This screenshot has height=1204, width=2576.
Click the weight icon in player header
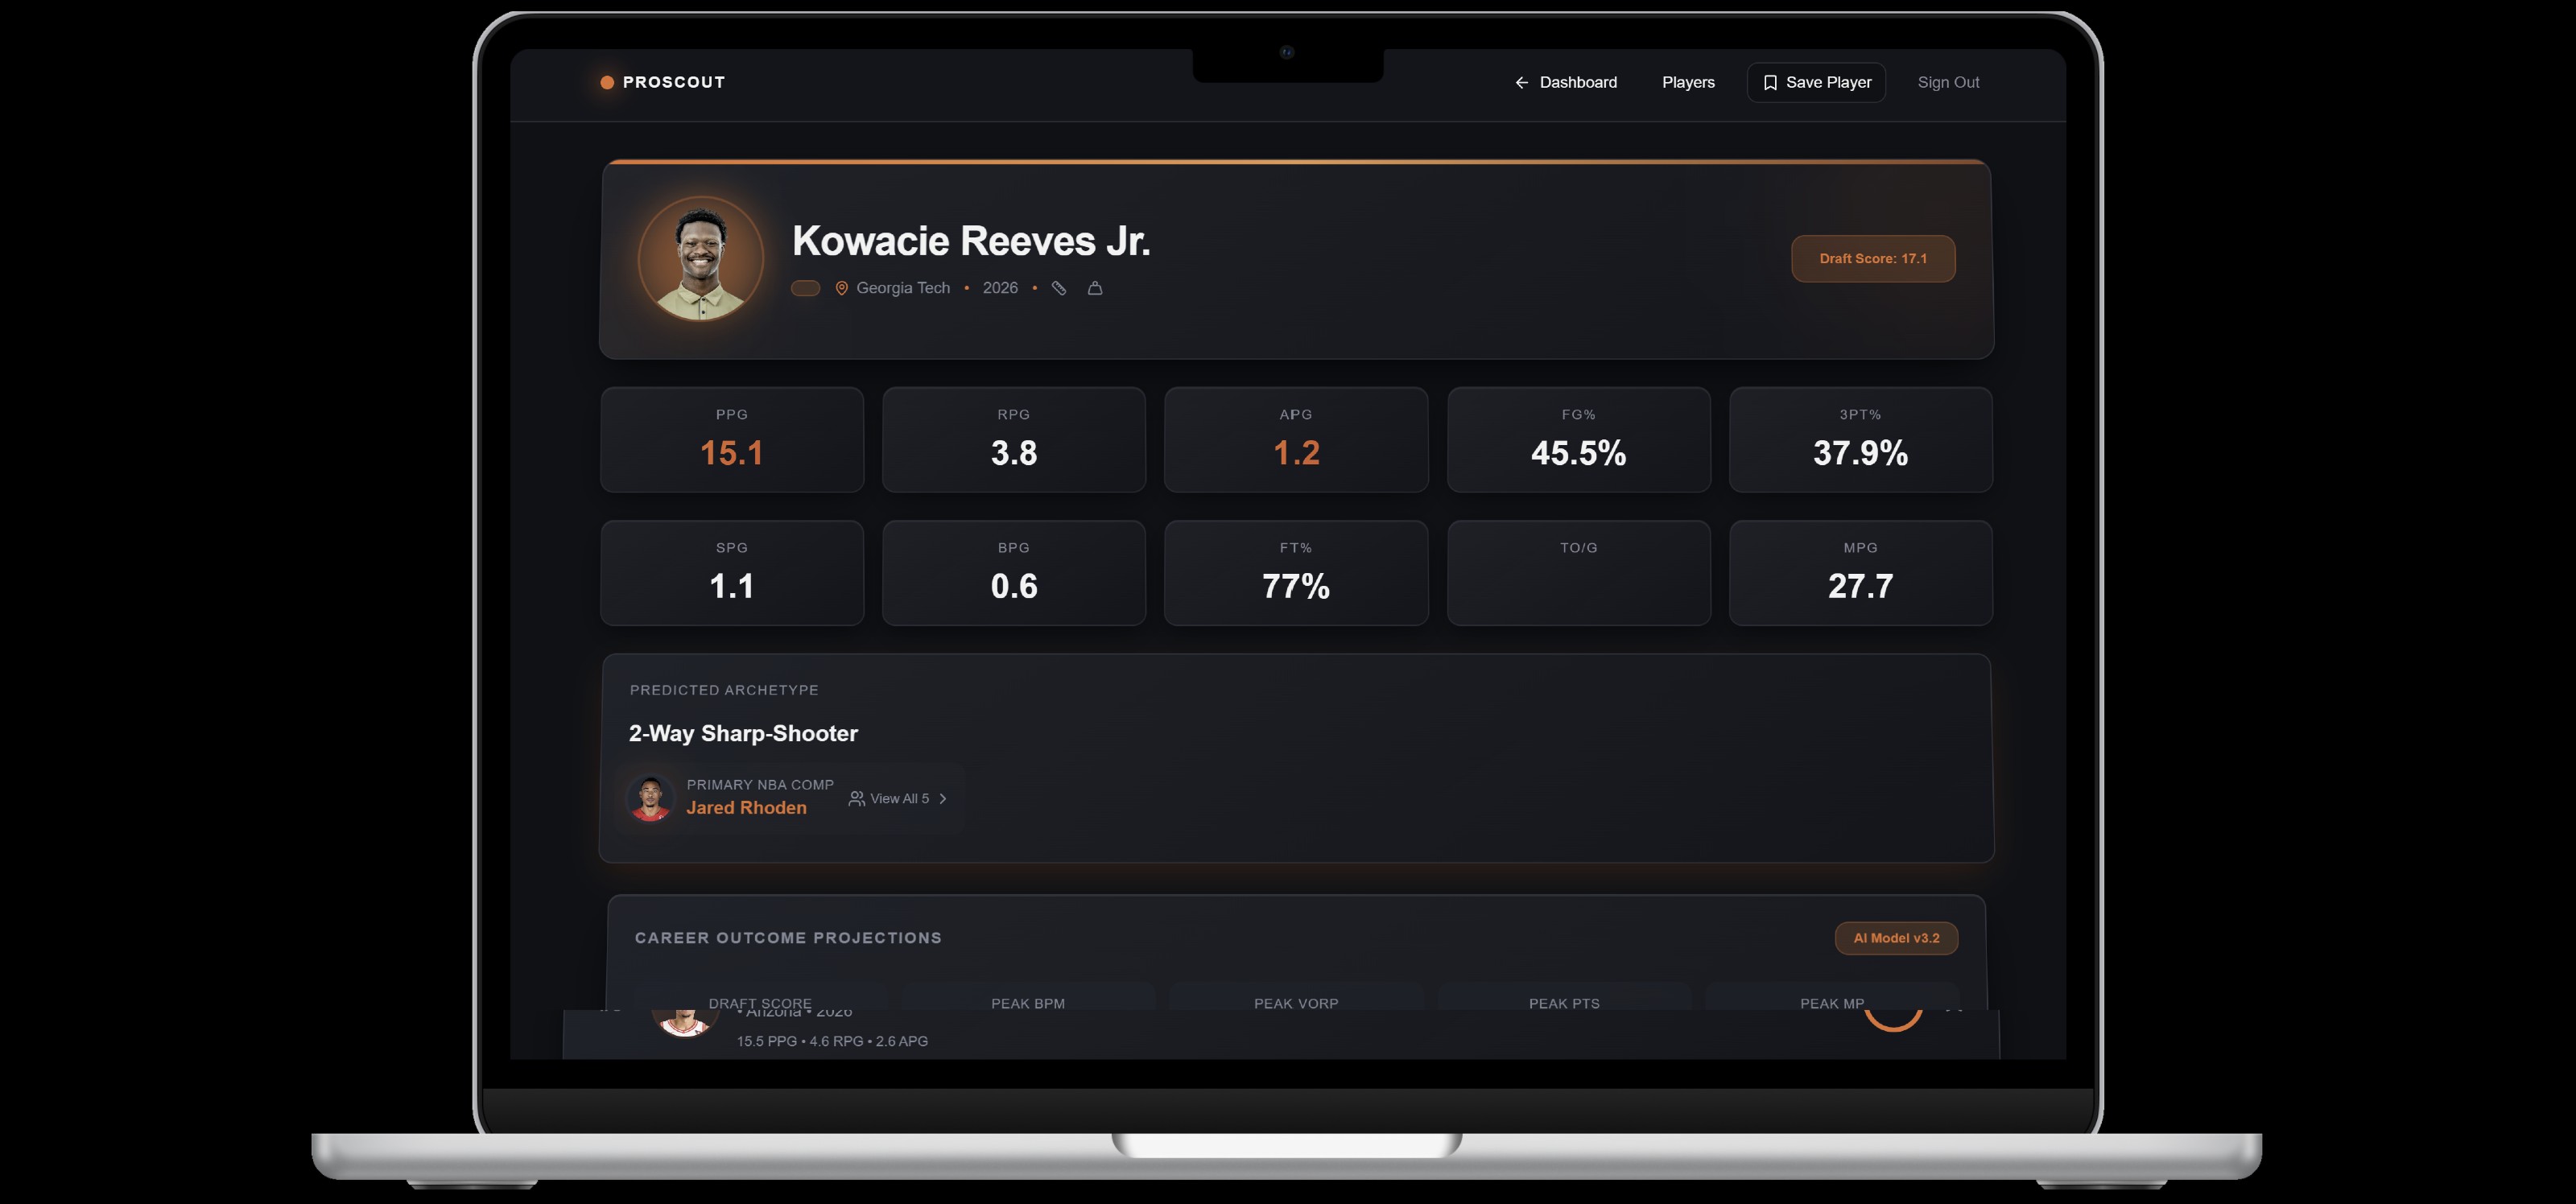1095,288
